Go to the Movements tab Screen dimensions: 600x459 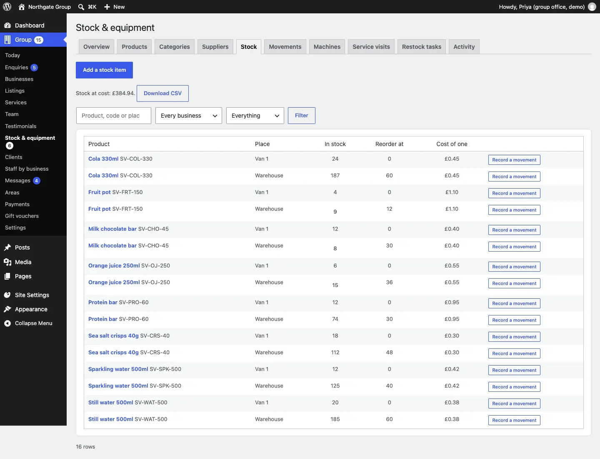tap(285, 47)
